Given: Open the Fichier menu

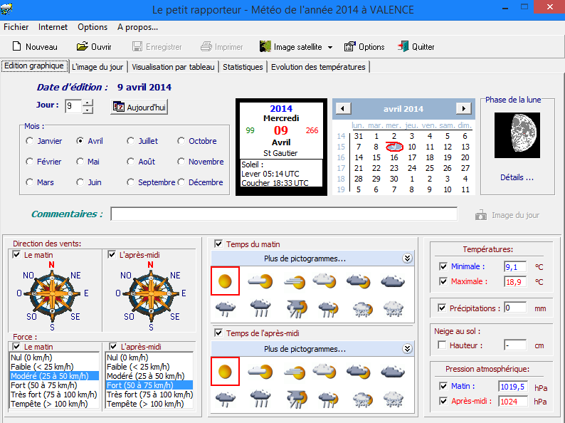Looking at the screenshot, I should [16, 27].
